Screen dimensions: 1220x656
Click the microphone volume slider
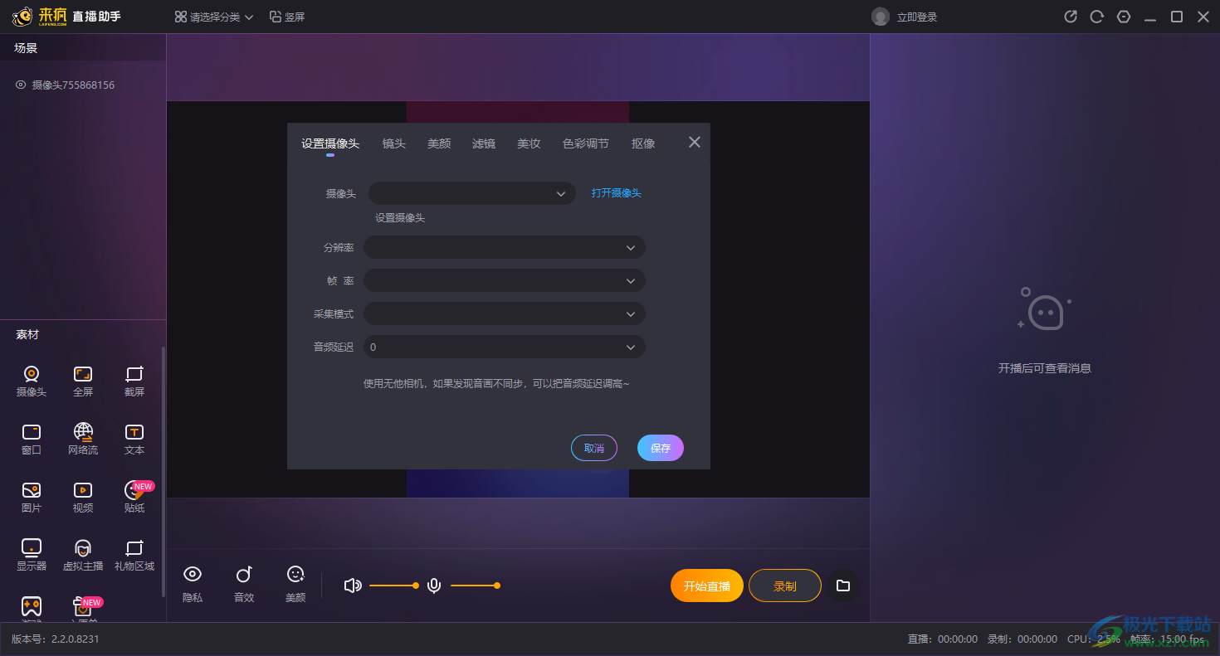pos(475,586)
